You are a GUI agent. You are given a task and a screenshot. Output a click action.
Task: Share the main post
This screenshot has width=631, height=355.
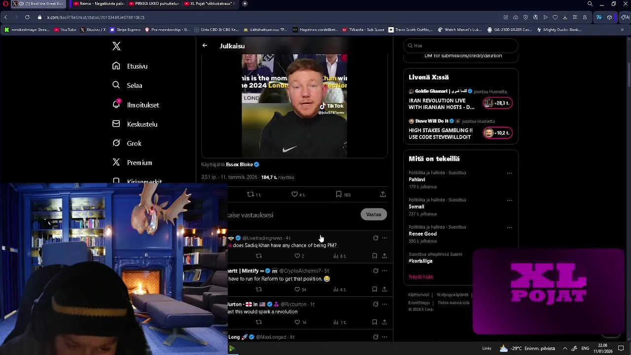click(383, 194)
